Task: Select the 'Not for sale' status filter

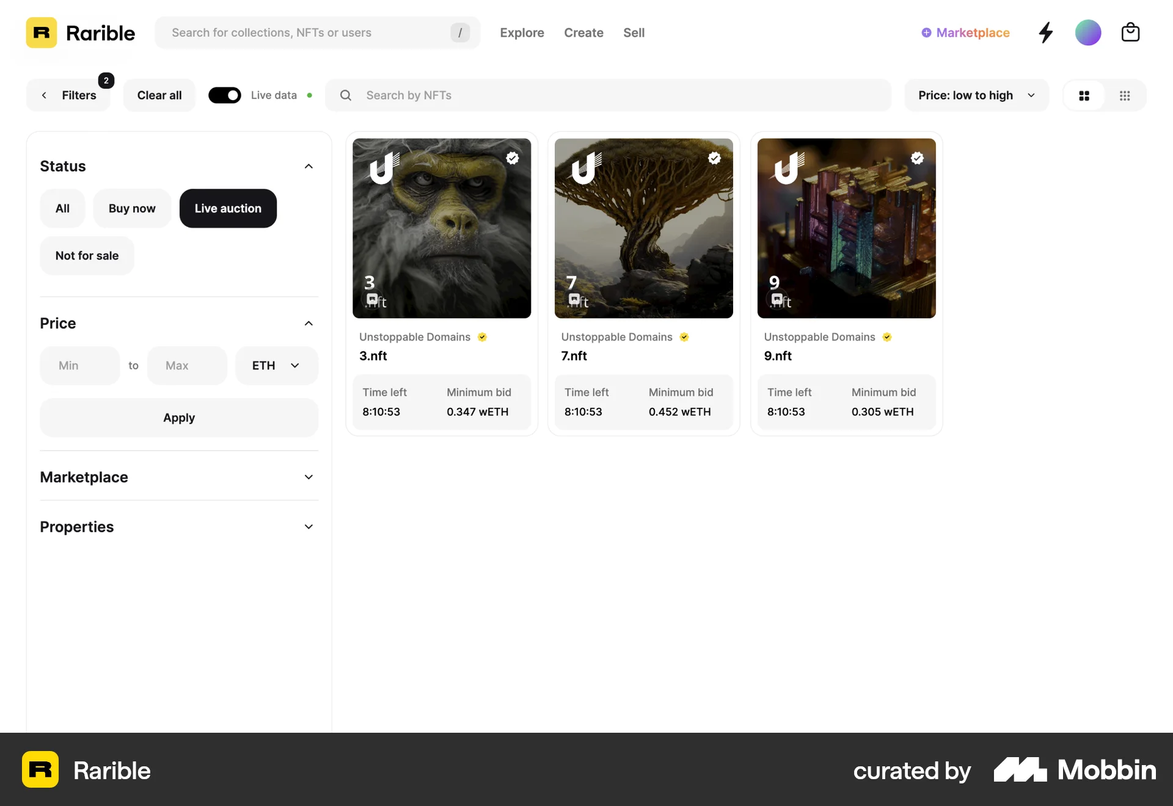Action: 86,255
